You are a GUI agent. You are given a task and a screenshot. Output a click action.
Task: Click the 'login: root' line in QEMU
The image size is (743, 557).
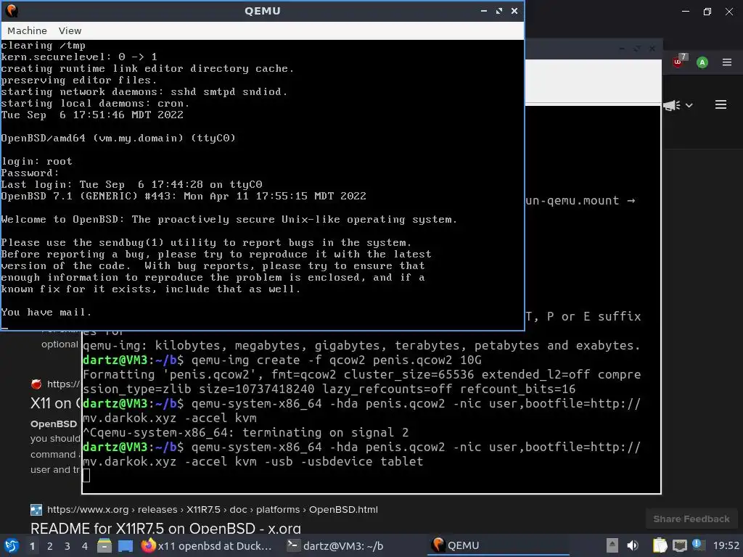pyautogui.click(x=37, y=162)
